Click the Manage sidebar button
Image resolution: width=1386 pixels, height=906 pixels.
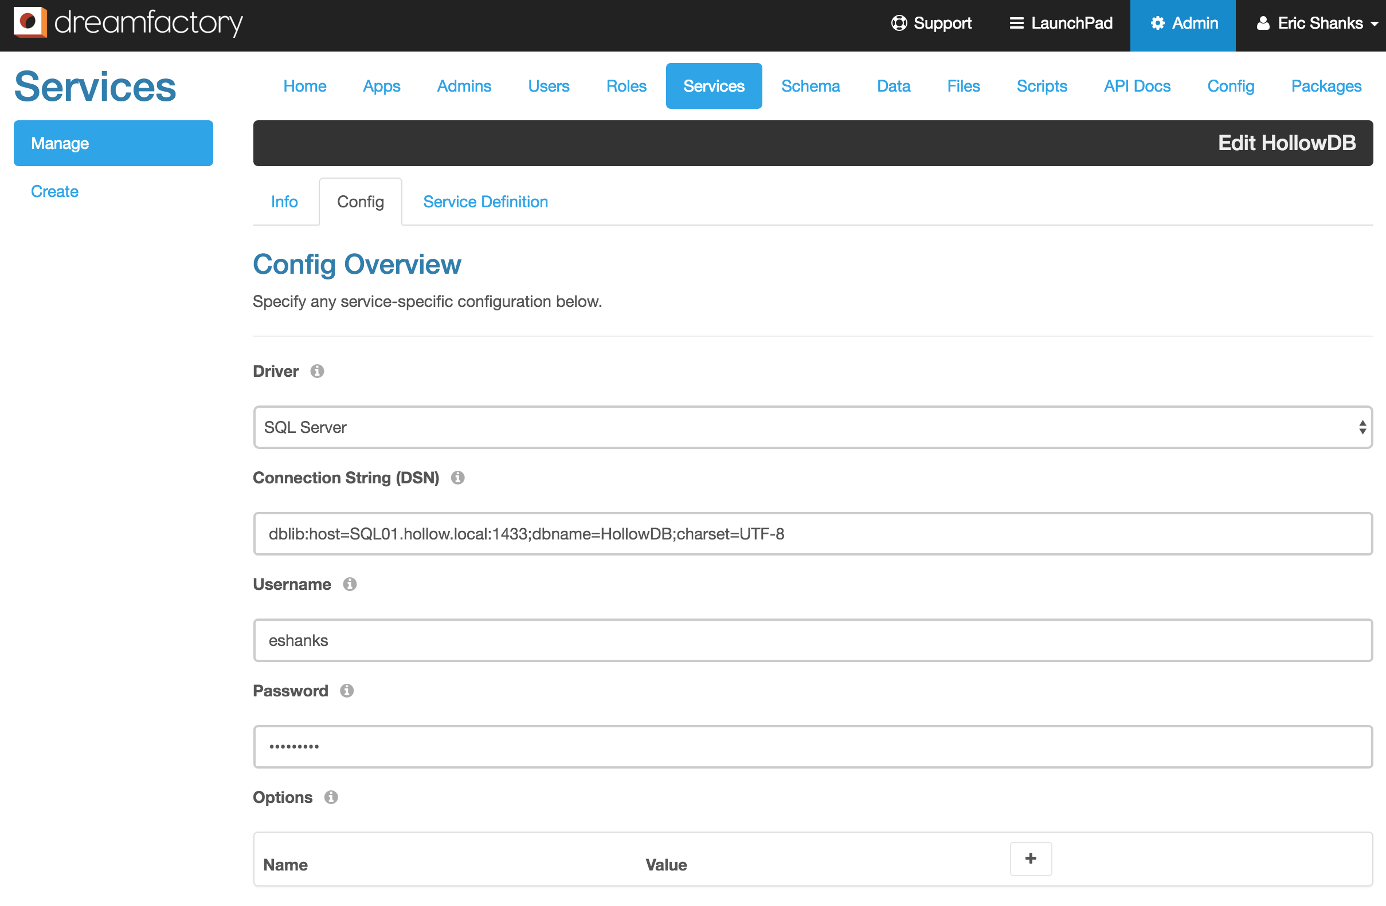(113, 143)
